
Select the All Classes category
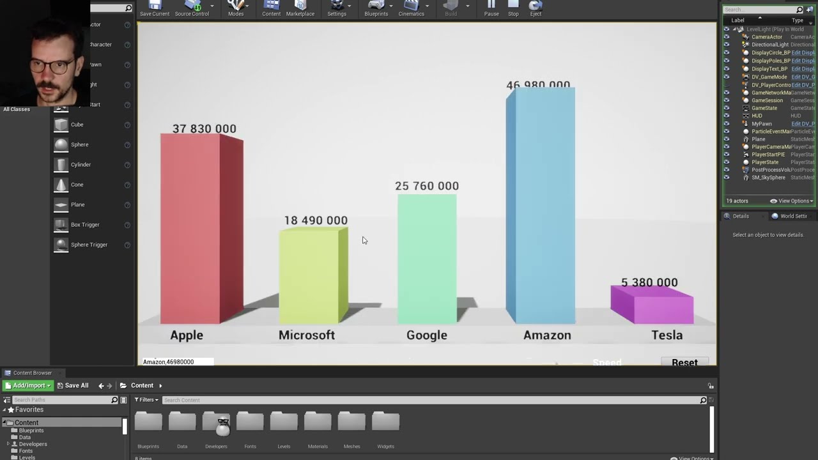[17, 109]
